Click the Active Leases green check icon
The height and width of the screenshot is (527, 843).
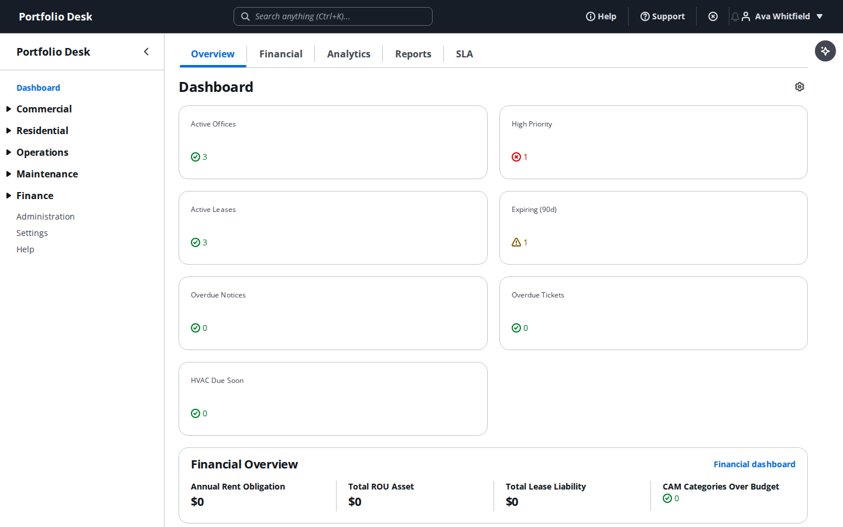[196, 242]
